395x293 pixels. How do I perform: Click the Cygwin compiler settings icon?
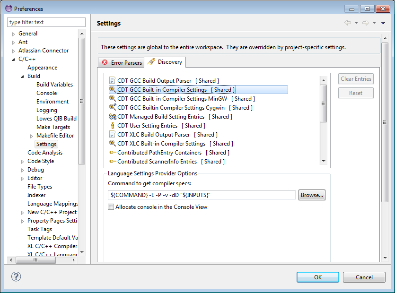coord(113,107)
